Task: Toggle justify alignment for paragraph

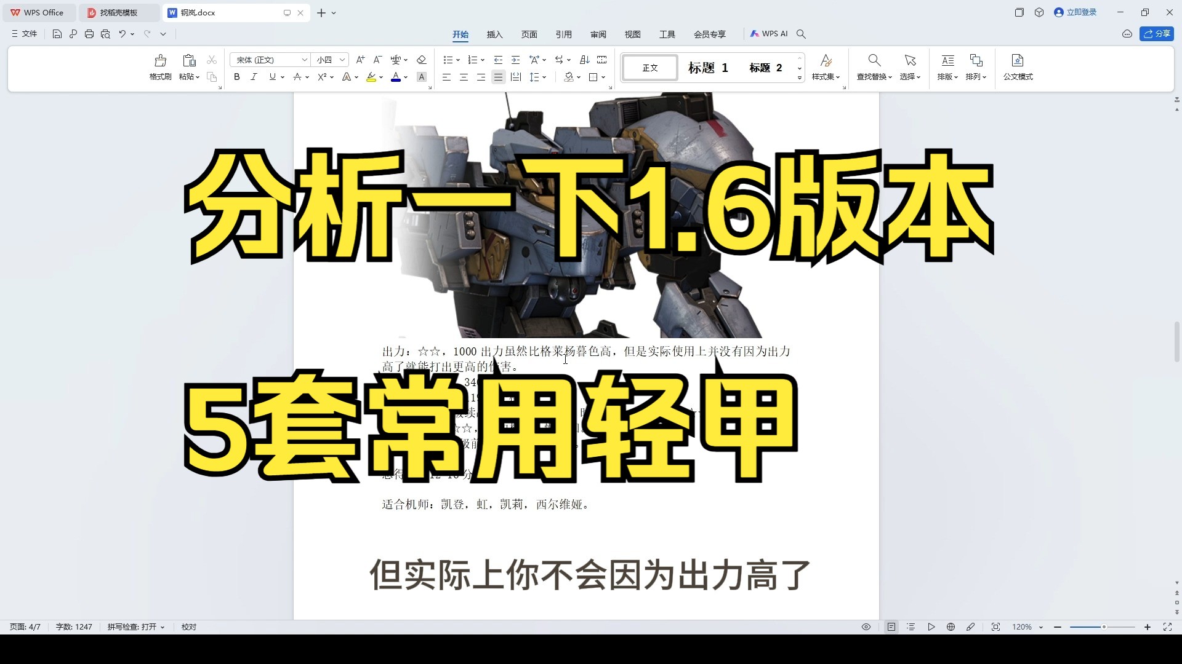Action: [x=498, y=77]
